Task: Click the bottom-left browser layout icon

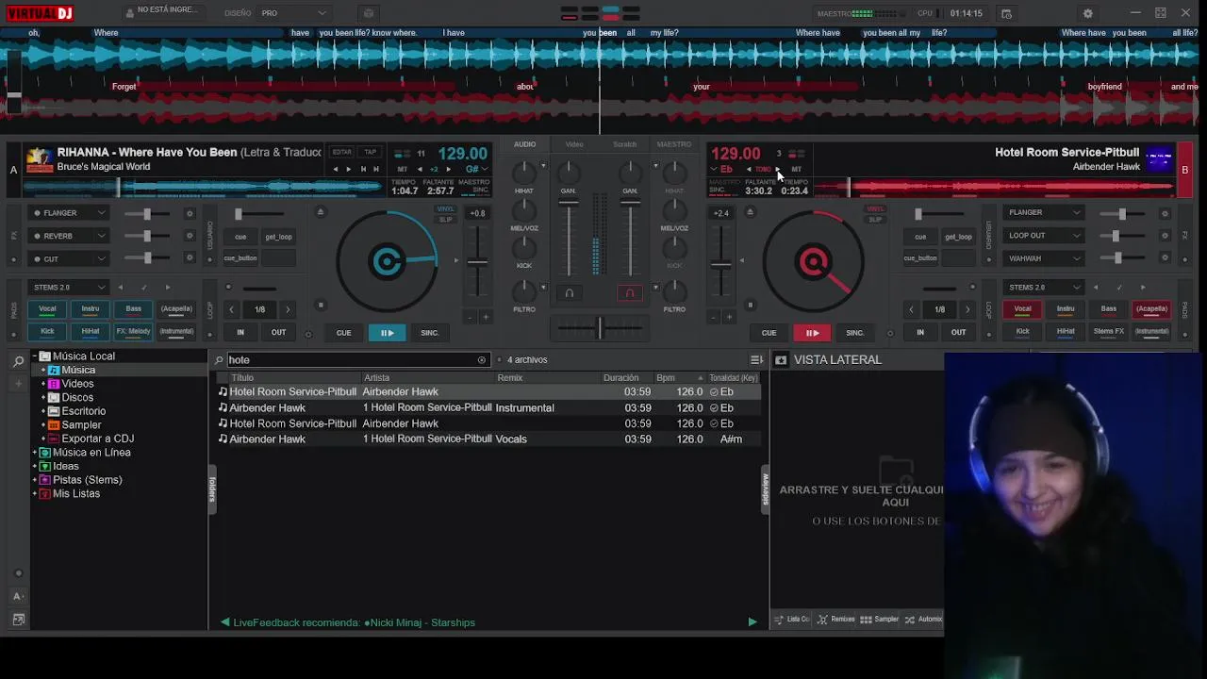Action: [18, 620]
